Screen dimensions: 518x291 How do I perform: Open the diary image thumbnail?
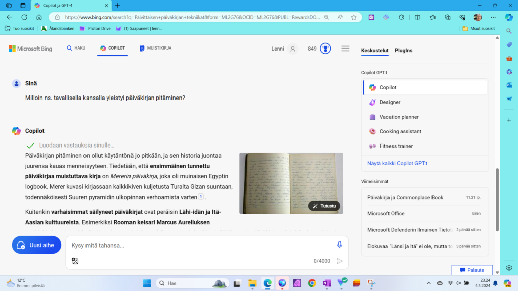[x=291, y=183]
